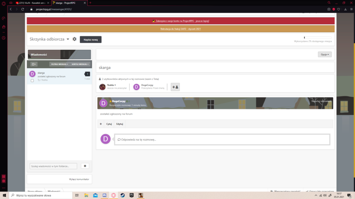Click DogeCorpy avatar in message header
This screenshot has height=199, width=355.
click(x=103, y=103)
